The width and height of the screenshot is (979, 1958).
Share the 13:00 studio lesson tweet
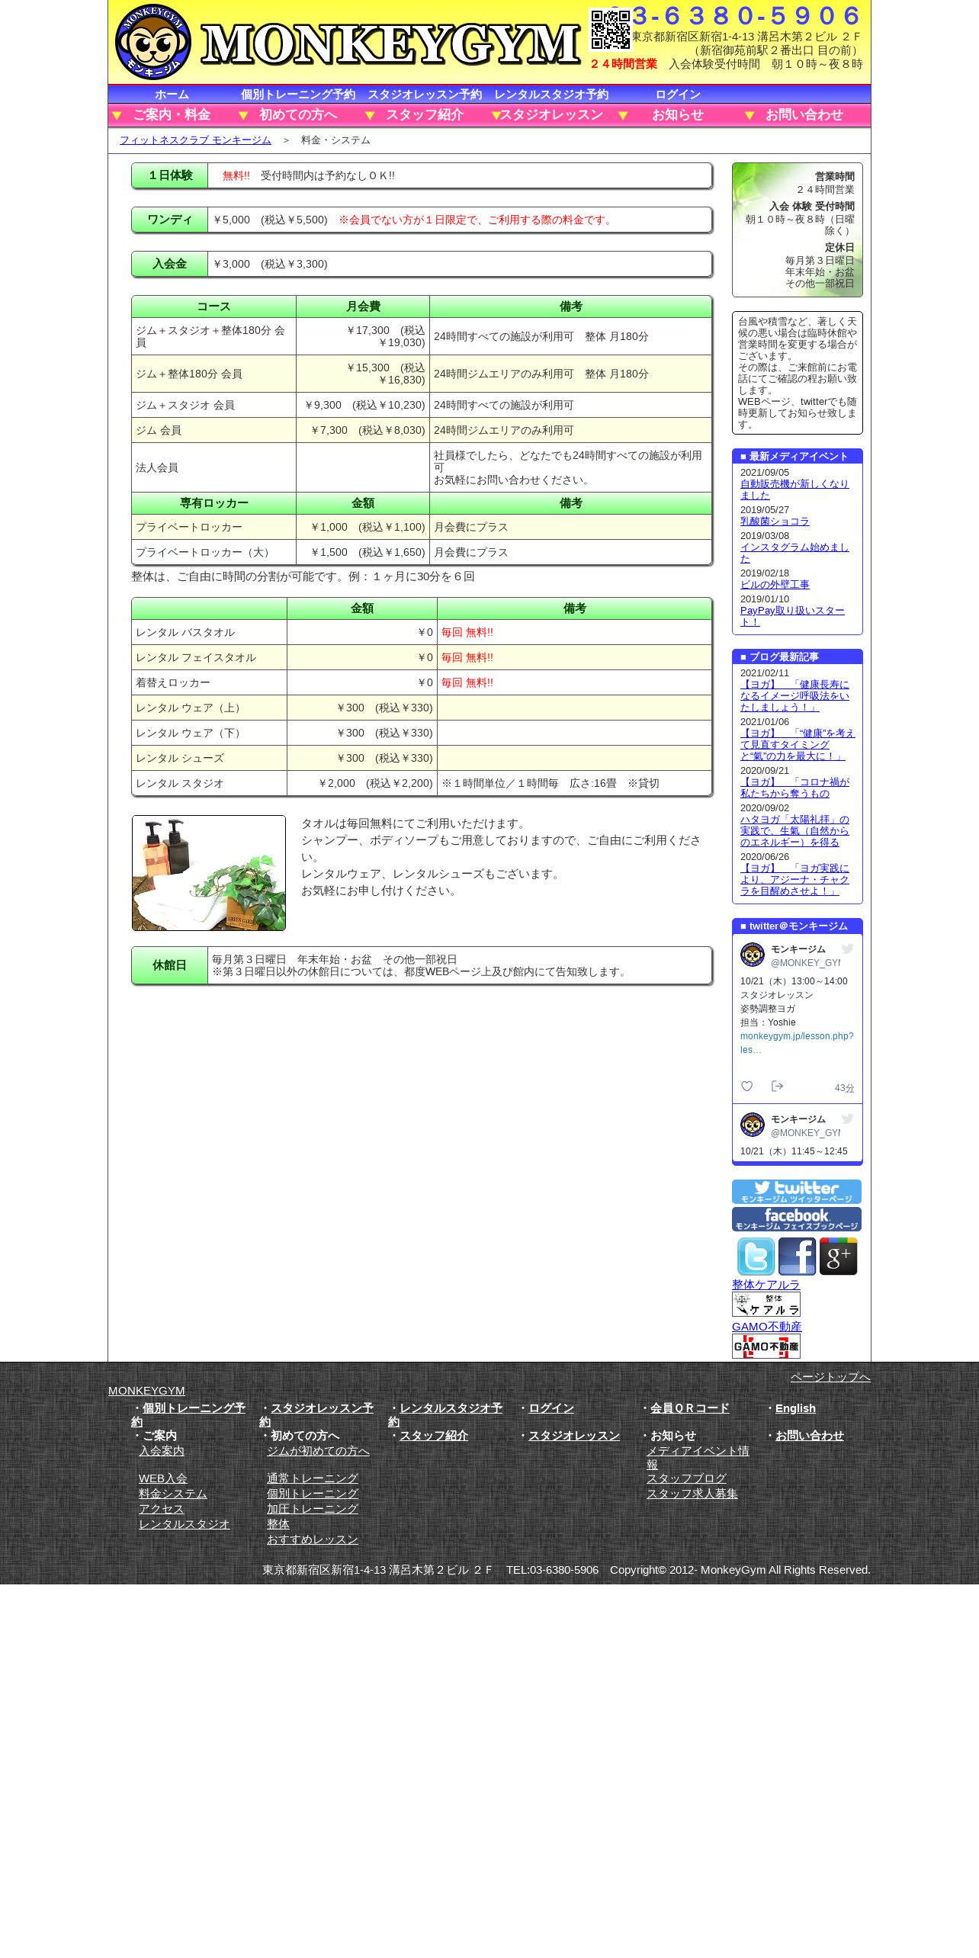(777, 1087)
